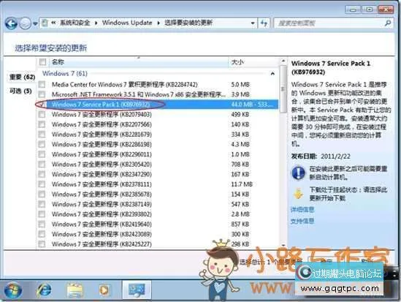Expand arrow after Windows Update breadcrumb
The width and height of the screenshot is (401, 302).
click(x=159, y=23)
